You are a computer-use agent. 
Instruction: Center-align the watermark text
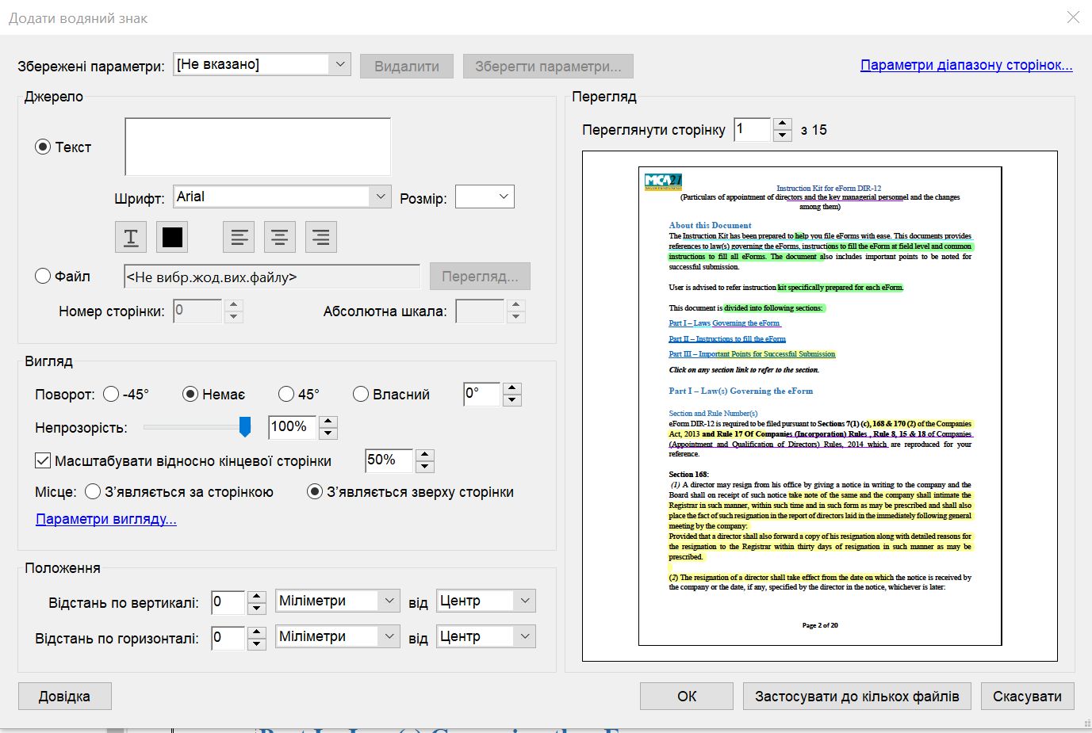279,237
